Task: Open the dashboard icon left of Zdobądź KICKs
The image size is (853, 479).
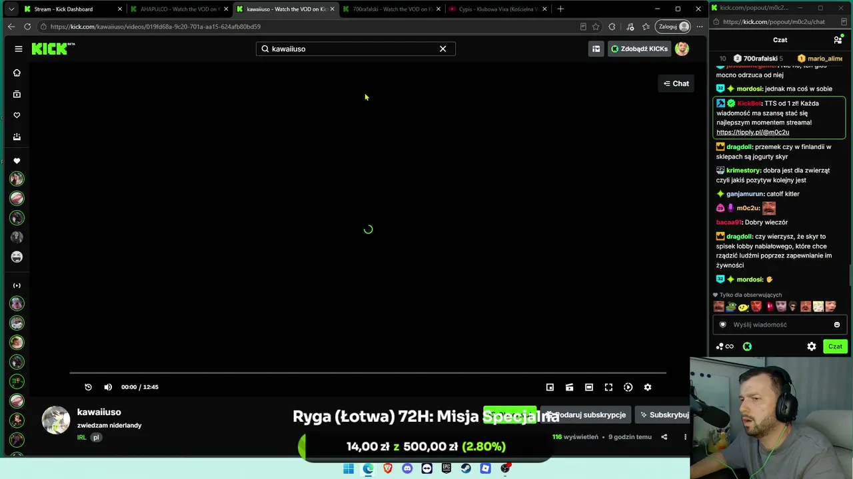Action: 596,49
